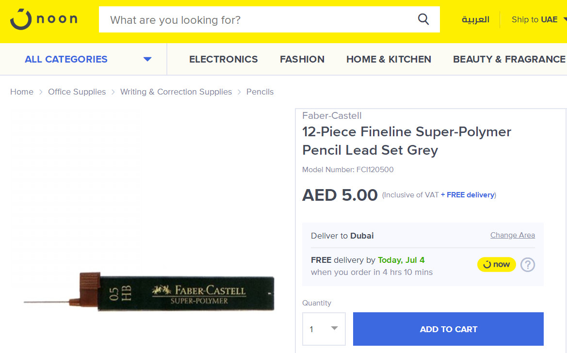Screen dimensions: 567x353
Task: Open Beauty & Fragrance category
Action: 509,59
